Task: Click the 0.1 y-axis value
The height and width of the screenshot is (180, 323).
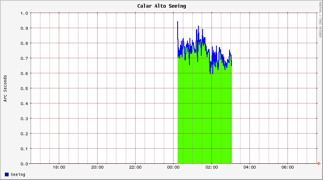Action: (24, 149)
